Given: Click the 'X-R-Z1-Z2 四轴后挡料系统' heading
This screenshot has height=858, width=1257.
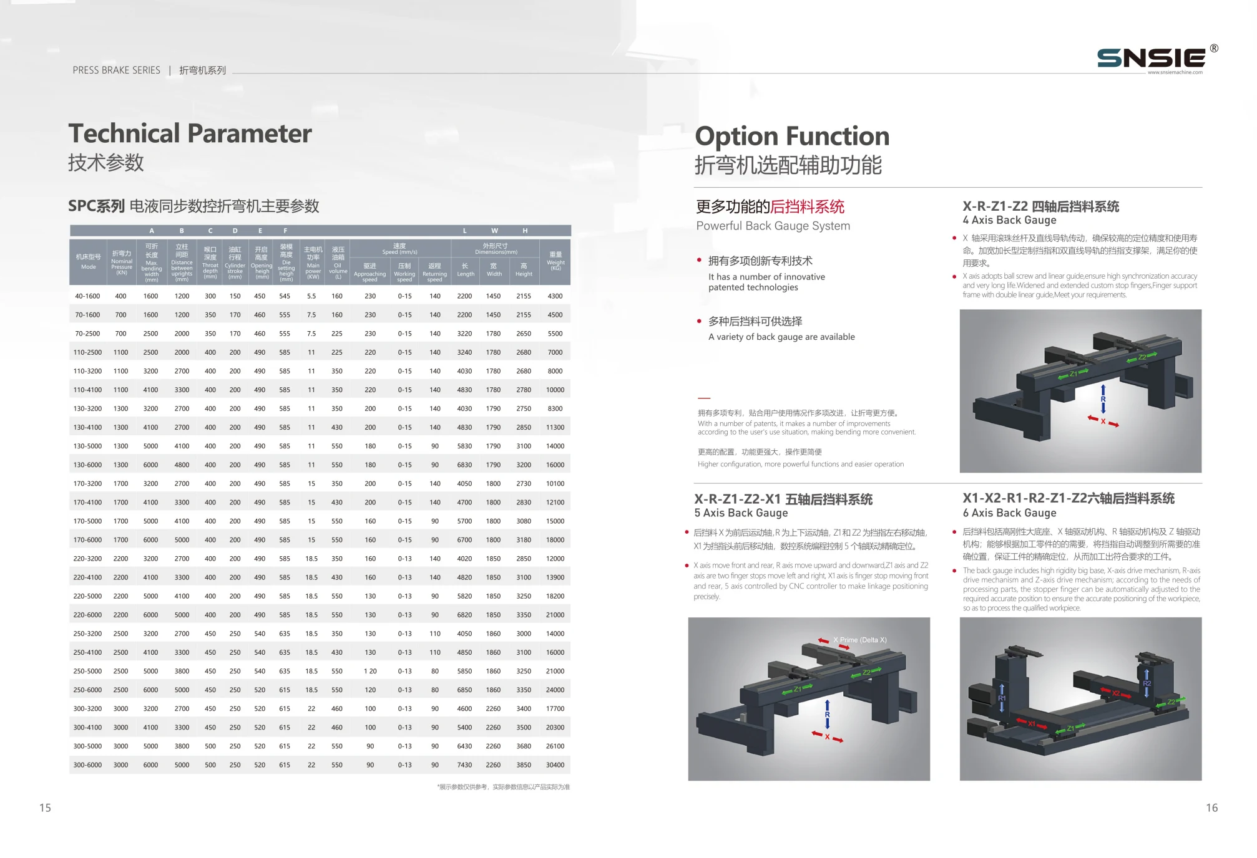Looking at the screenshot, I should click(1040, 206).
